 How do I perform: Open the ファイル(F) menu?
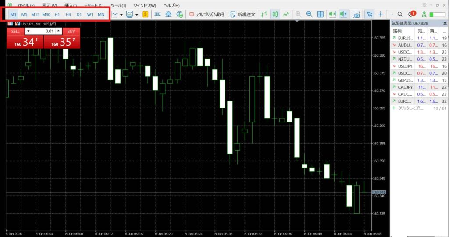tap(25, 5)
